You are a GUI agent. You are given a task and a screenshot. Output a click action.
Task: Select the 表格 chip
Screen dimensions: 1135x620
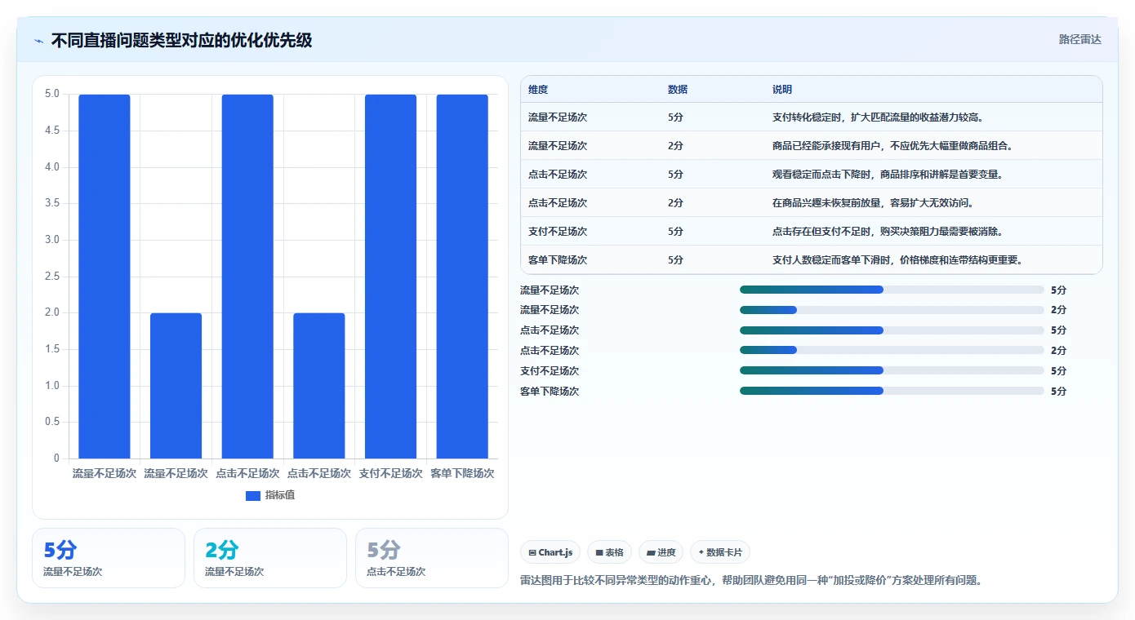(x=609, y=552)
